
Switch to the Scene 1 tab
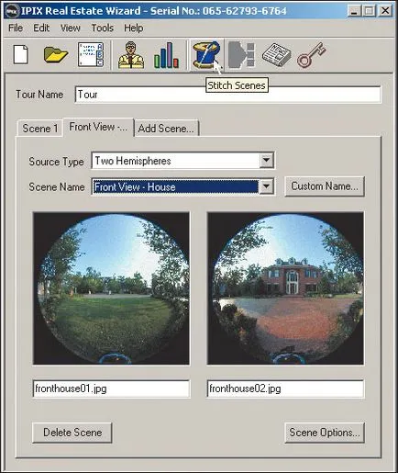point(40,129)
